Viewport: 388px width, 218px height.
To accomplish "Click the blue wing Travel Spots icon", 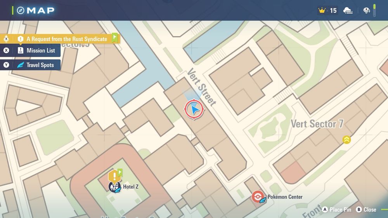I will click(21, 65).
